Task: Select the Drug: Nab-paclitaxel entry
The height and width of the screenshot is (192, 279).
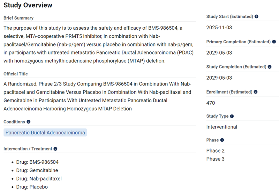Action: 39,179
